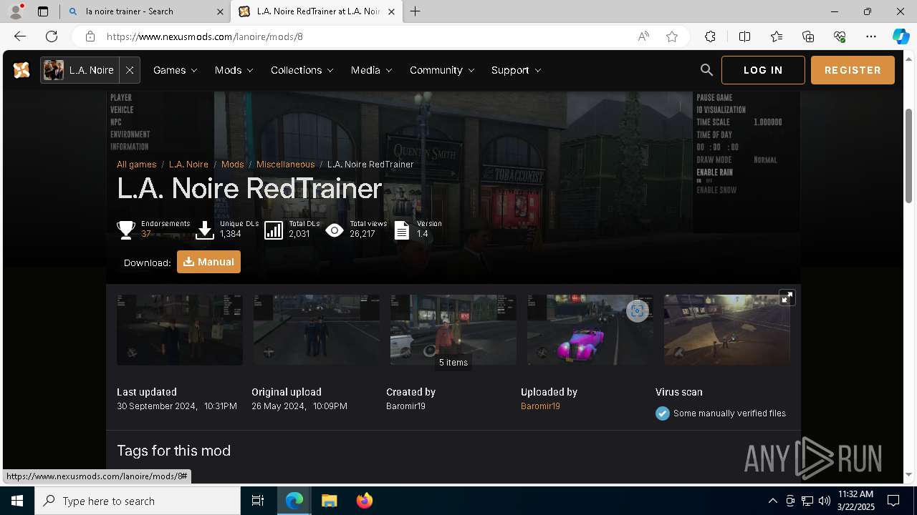Open Browser essentials
Image resolution: width=917 pixels, height=515 pixels.
(840, 36)
